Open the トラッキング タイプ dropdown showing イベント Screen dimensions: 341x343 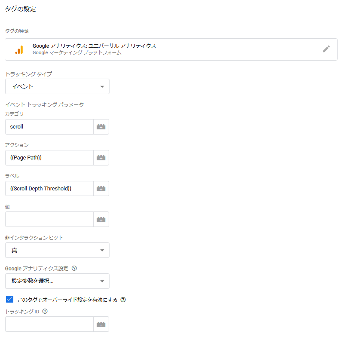coord(57,87)
